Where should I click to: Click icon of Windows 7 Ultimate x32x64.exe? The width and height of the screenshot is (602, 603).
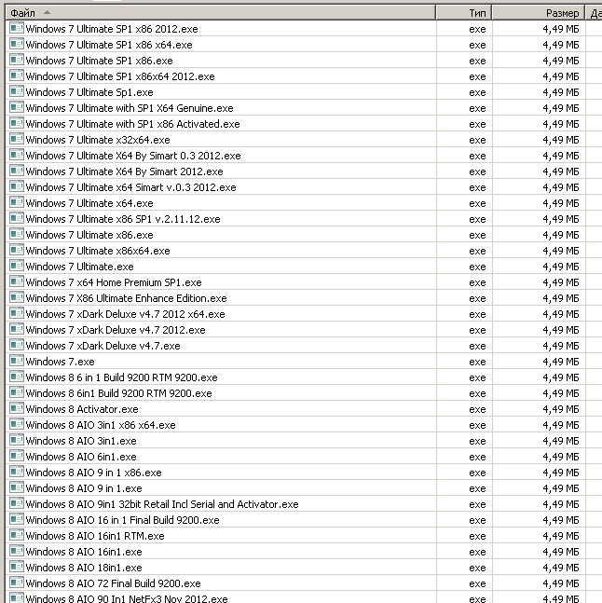(17, 139)
